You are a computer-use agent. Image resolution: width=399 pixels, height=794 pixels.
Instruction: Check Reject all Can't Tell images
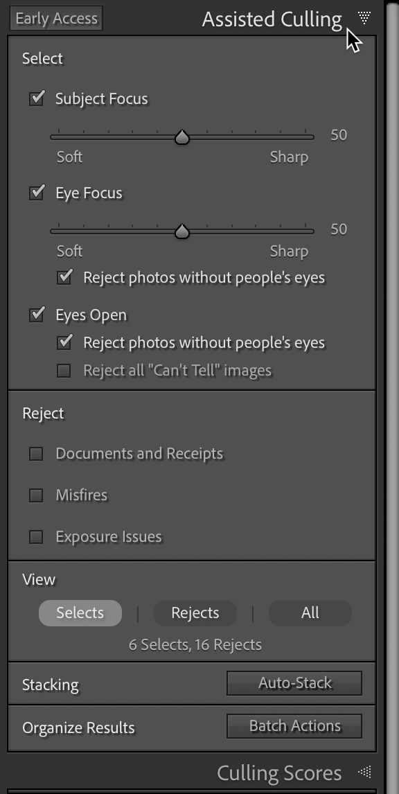tap(64, 370)
